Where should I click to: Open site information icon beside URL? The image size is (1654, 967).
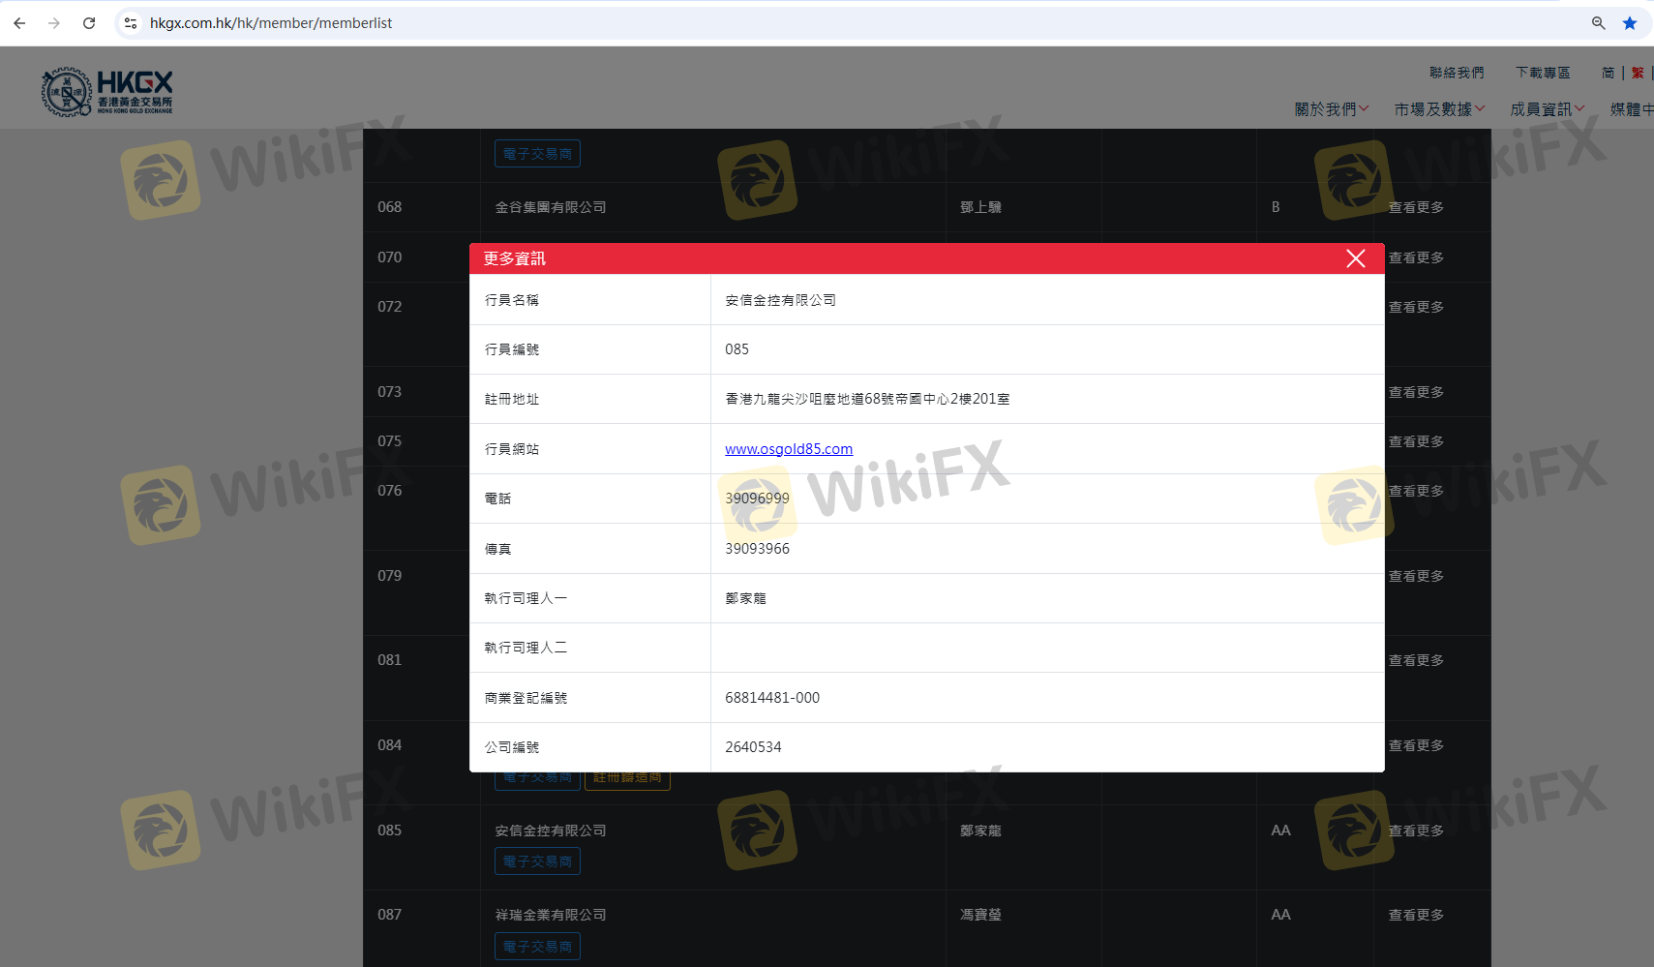131,23
